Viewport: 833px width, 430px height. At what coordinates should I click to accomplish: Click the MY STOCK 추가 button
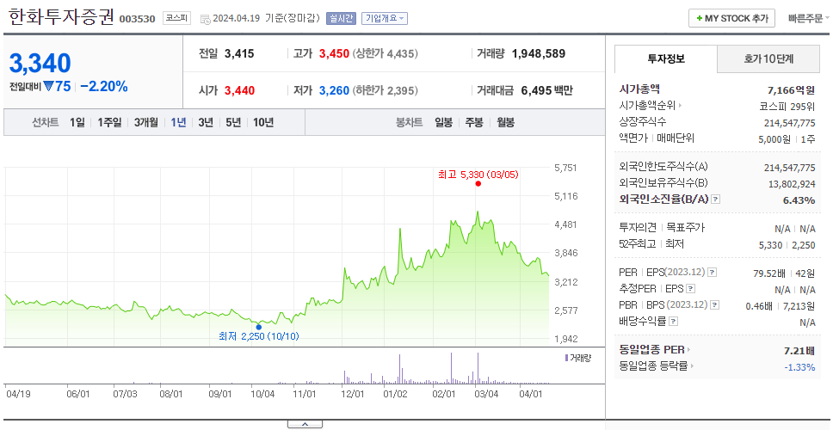click(731, 18)
